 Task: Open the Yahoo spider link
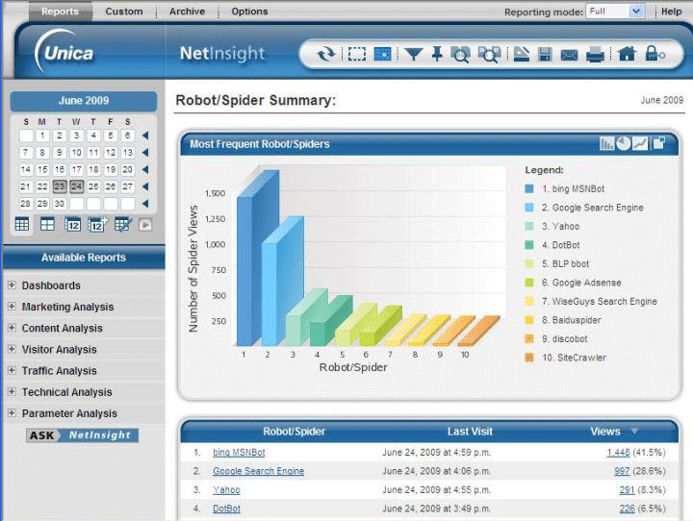pyautogui.click(x=226, y=489)
